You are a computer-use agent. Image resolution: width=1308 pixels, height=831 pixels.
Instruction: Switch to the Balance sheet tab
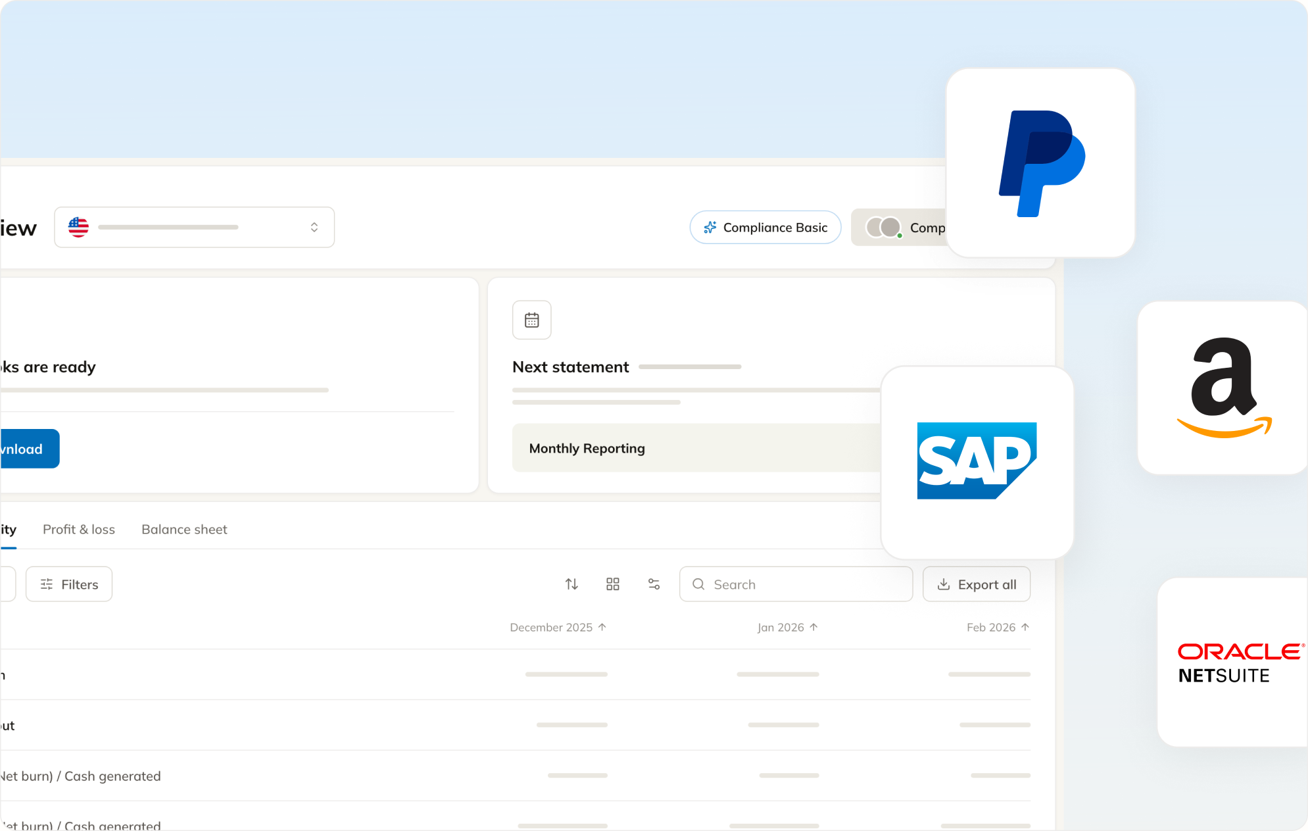[184, 530]
